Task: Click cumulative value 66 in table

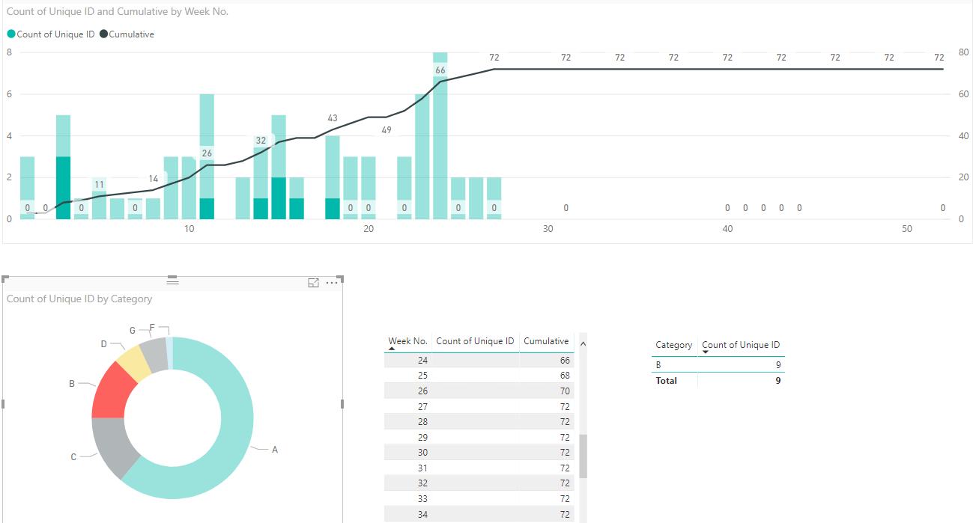Action: 565,361
